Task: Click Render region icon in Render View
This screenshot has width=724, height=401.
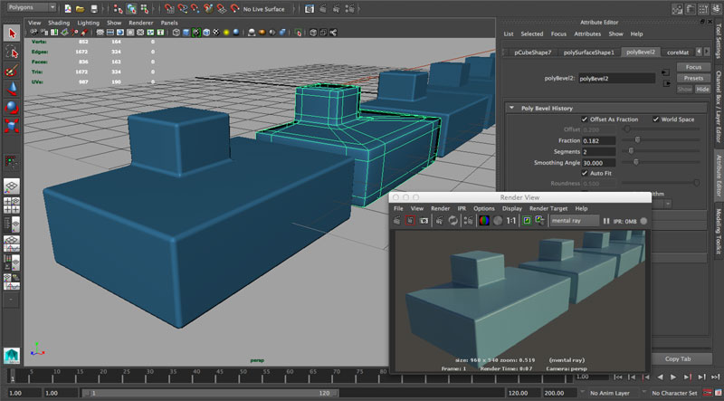Action: click(410, 221)
